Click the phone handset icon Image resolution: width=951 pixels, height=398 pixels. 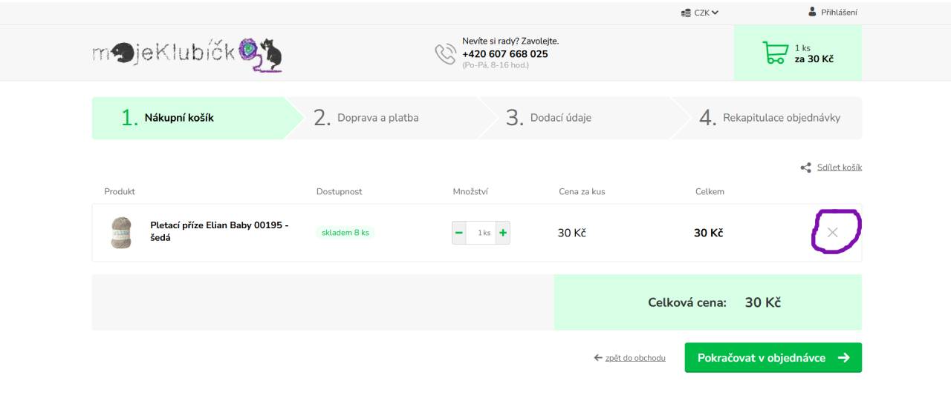445,53
